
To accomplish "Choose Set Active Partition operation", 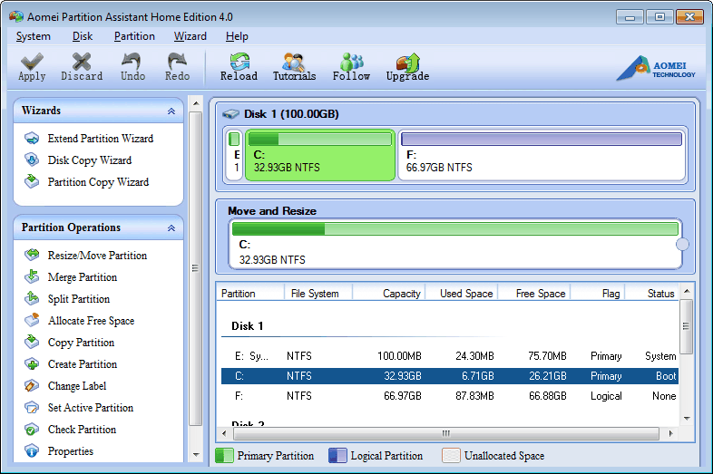I will click(91, 408).
